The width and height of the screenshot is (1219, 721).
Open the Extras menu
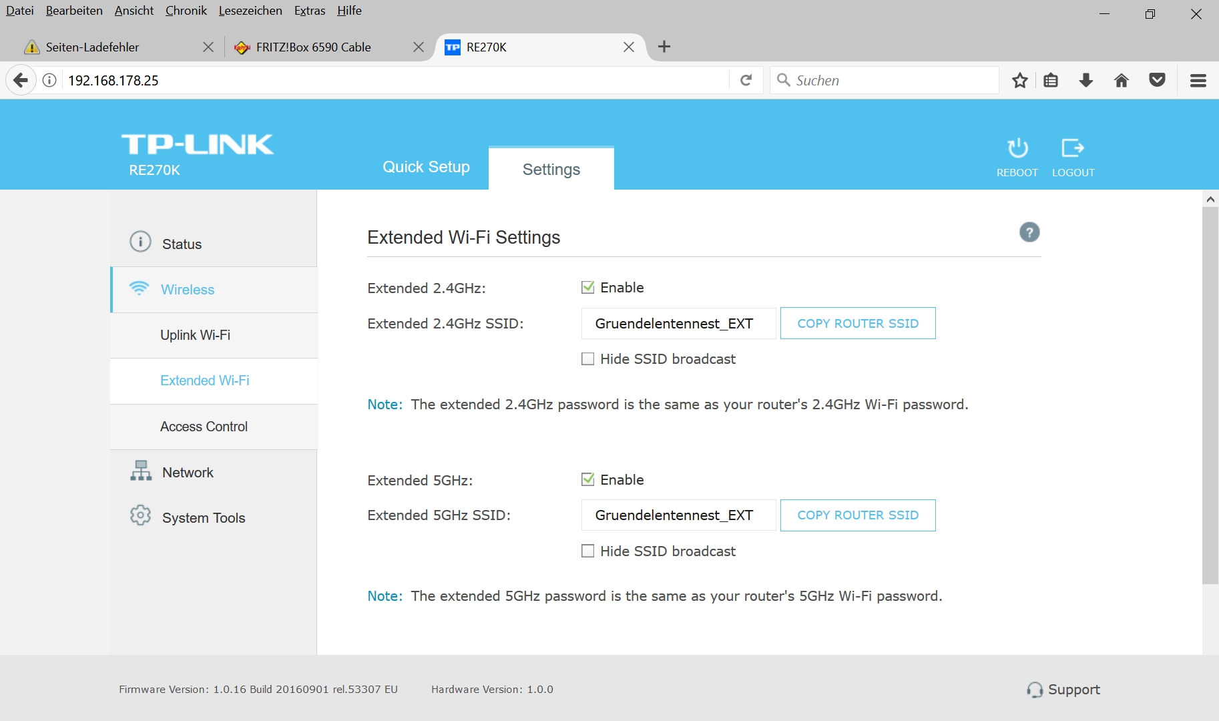[310, 11]
